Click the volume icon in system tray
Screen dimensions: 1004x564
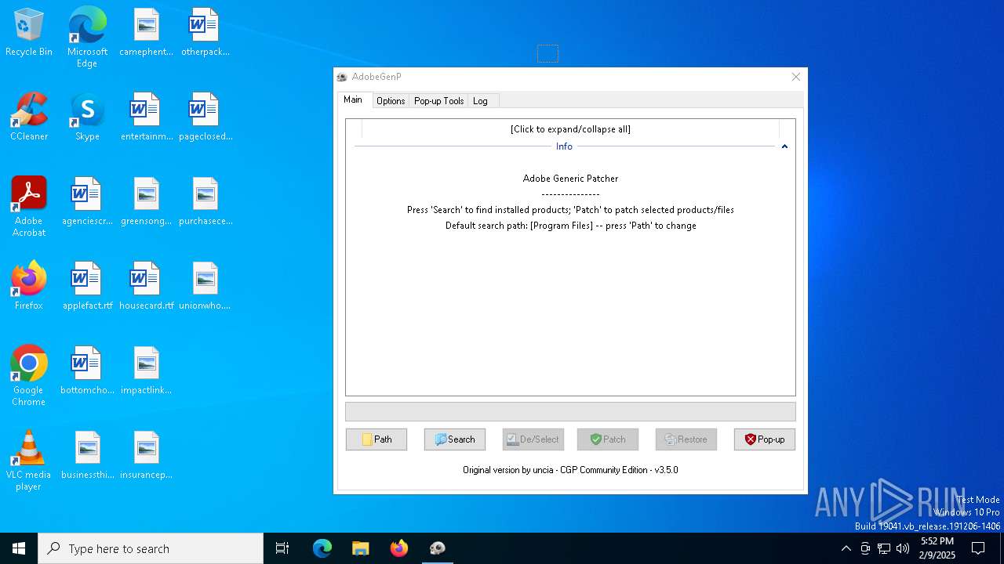(903, 548)
